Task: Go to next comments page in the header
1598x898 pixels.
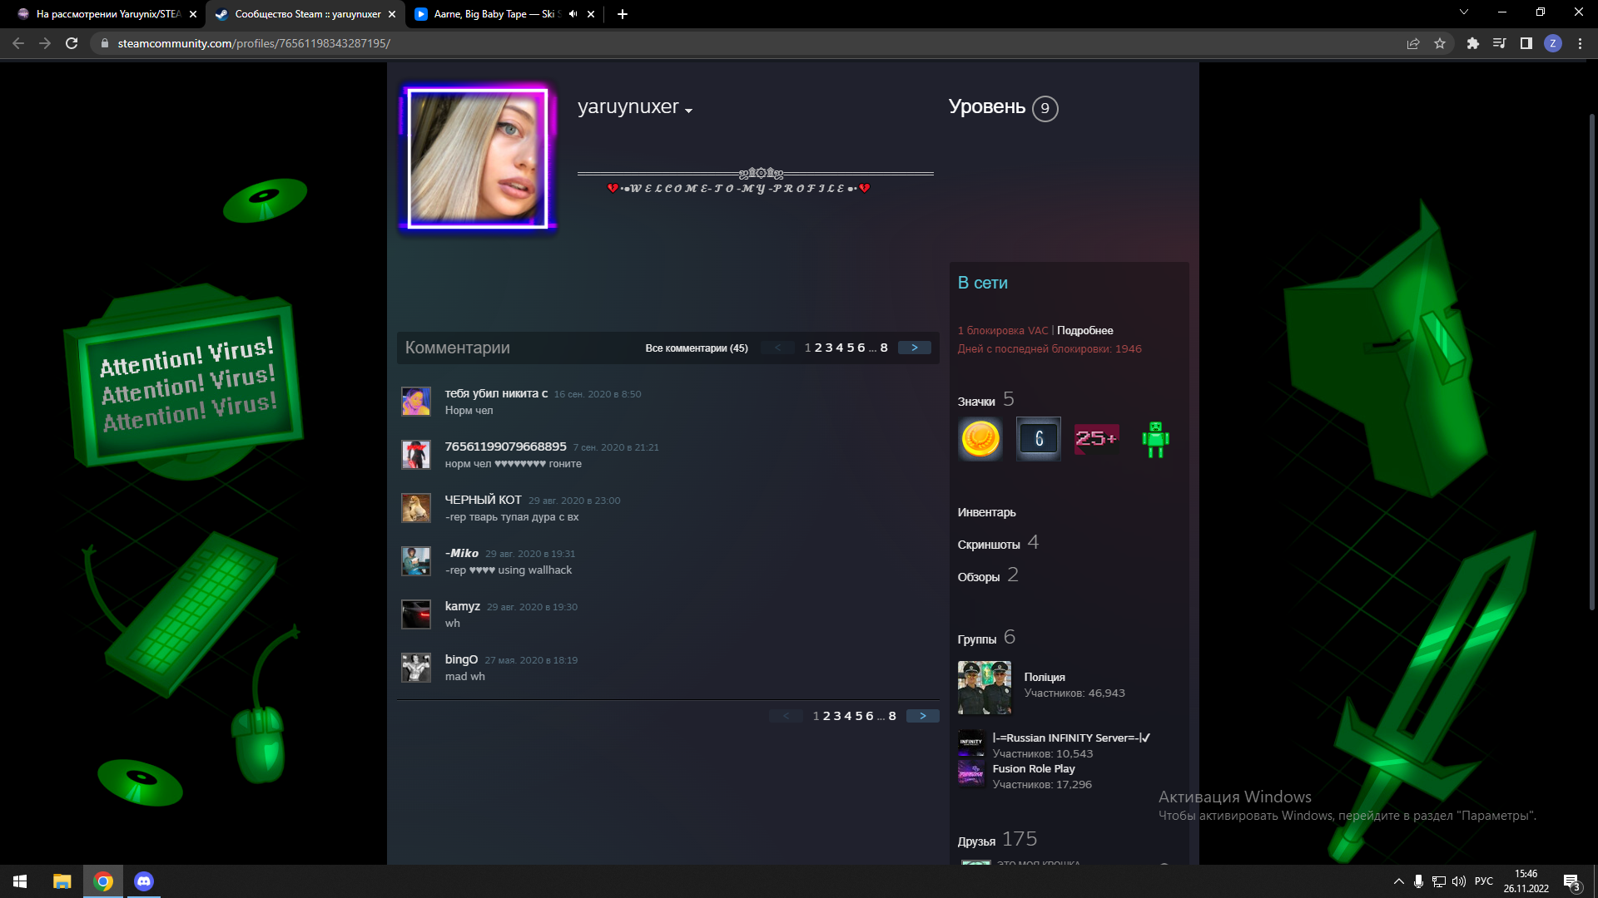Action: click(914, 348)
